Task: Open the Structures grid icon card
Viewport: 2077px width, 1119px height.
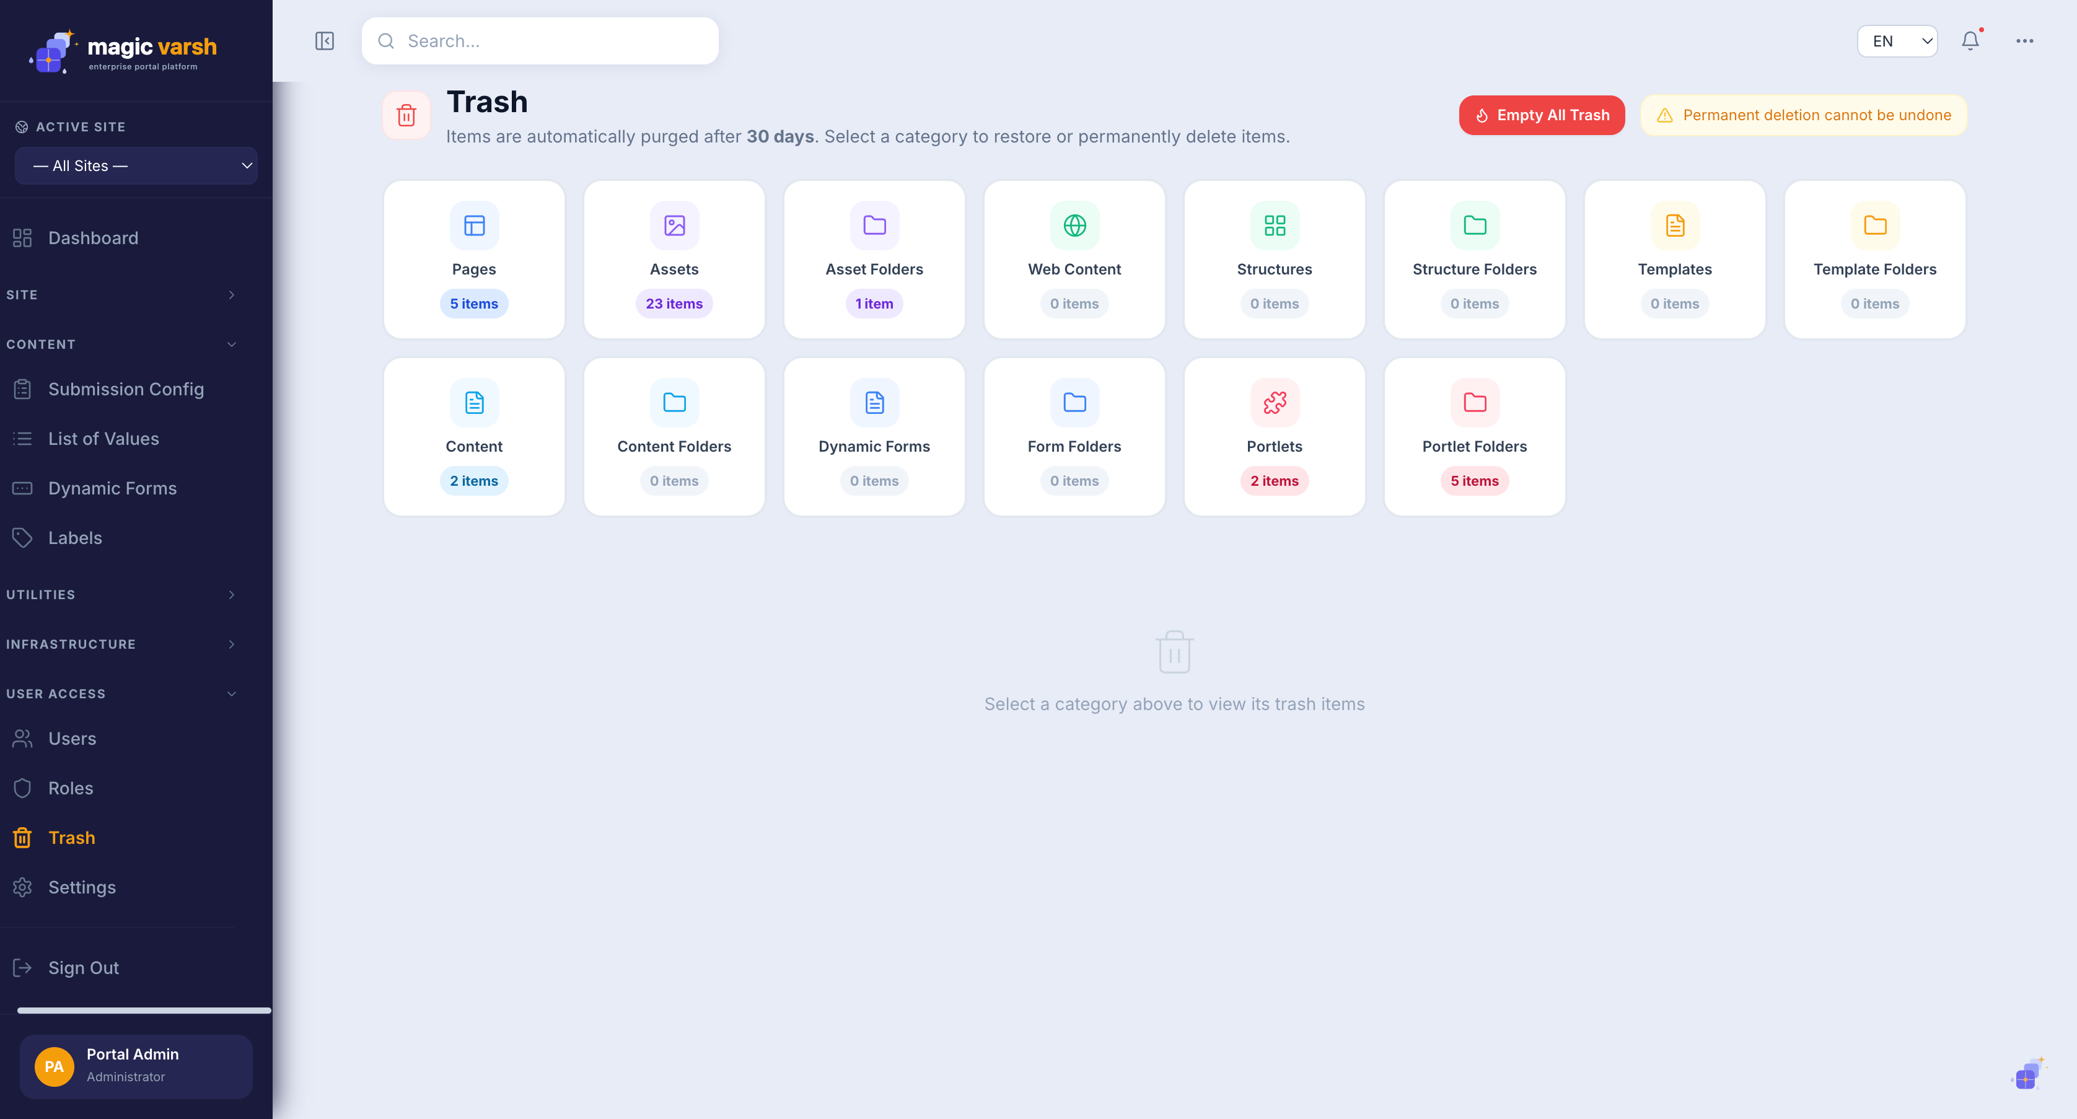Action: pyautogui.click(x=1274, y=226)
